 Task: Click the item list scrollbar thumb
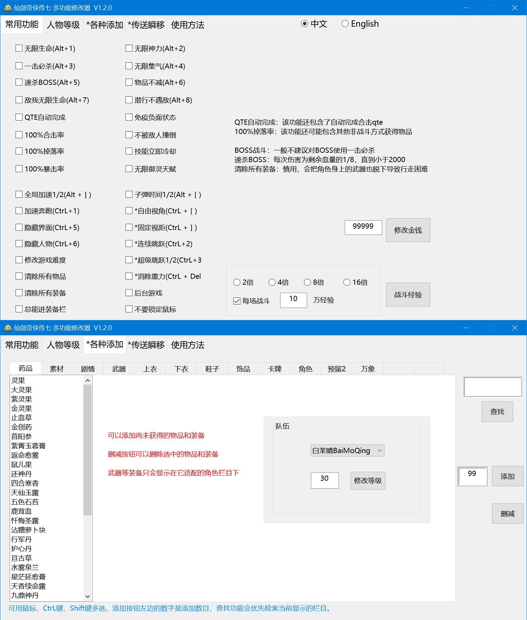pyautogui.click(x=87, y=450)
